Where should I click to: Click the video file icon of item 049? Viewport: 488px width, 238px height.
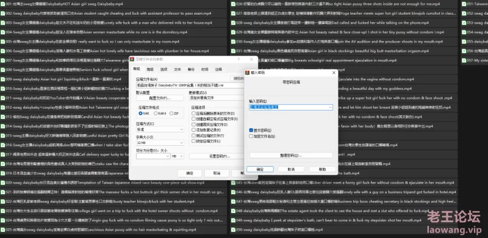[233, 220]
